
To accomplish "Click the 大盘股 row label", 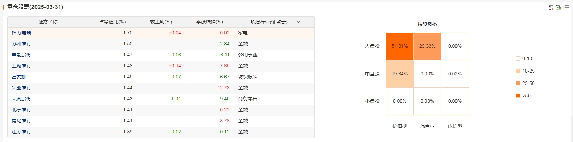I will (372, 46).
